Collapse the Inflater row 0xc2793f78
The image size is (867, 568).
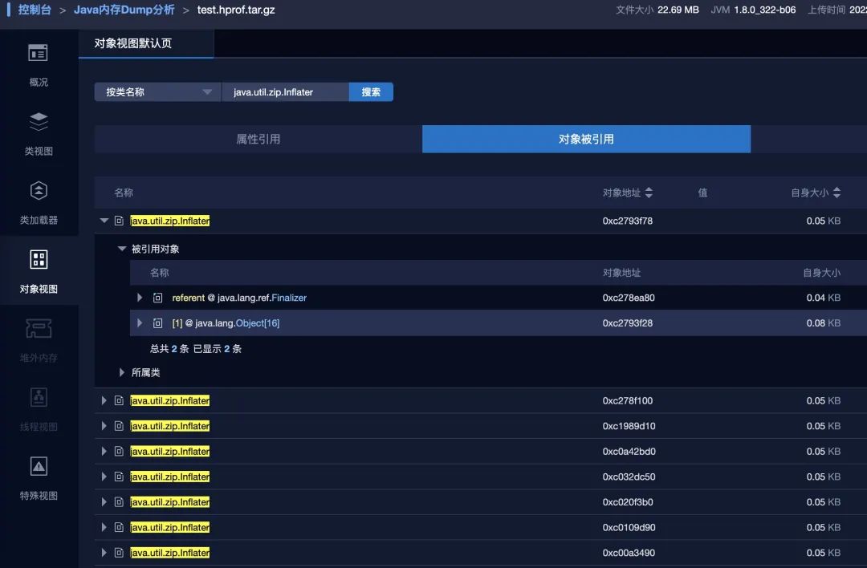tap(104, 221)
